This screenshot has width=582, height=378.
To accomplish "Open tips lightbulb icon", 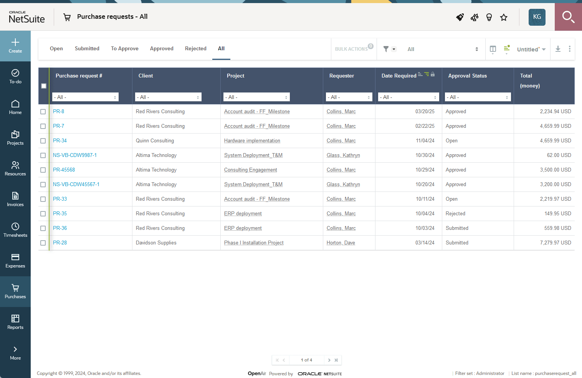I will point(489,17).
